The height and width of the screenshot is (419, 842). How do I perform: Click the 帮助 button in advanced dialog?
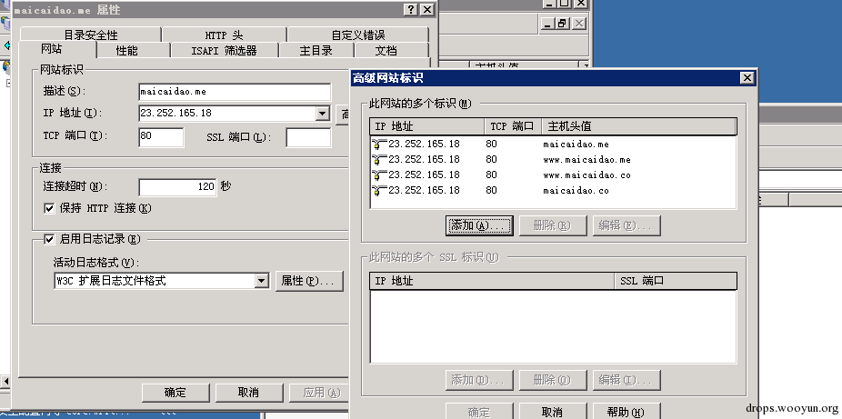(x=626, y=412)
